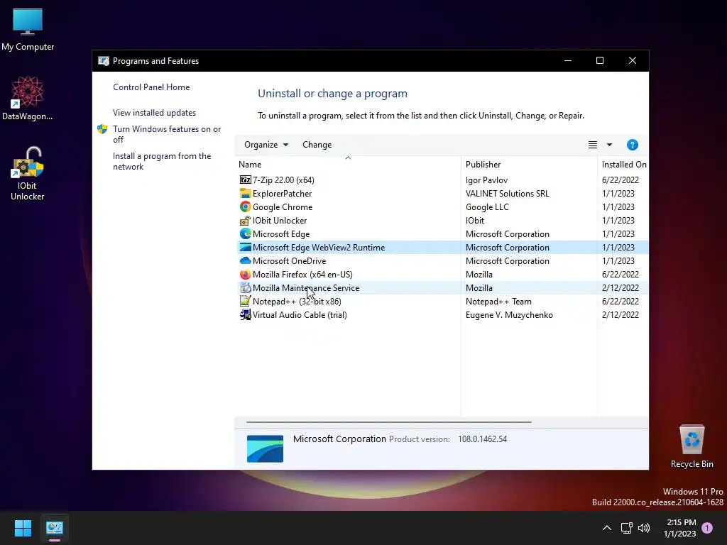The image size is (727, 545).
Task: Sort by Installed On column header
Action: click(x=623, y=164)
